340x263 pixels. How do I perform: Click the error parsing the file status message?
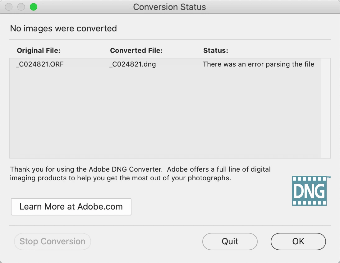[x=258, y=64]
